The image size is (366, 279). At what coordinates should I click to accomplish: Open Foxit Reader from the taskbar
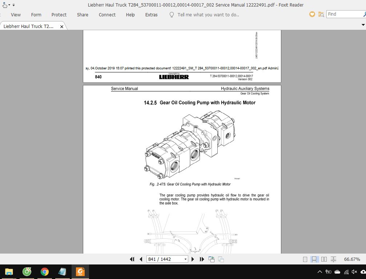click(x=80, y=272)
